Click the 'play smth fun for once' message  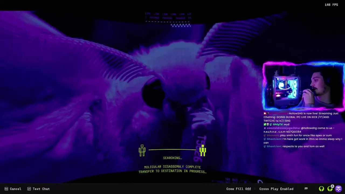point(306,136)
